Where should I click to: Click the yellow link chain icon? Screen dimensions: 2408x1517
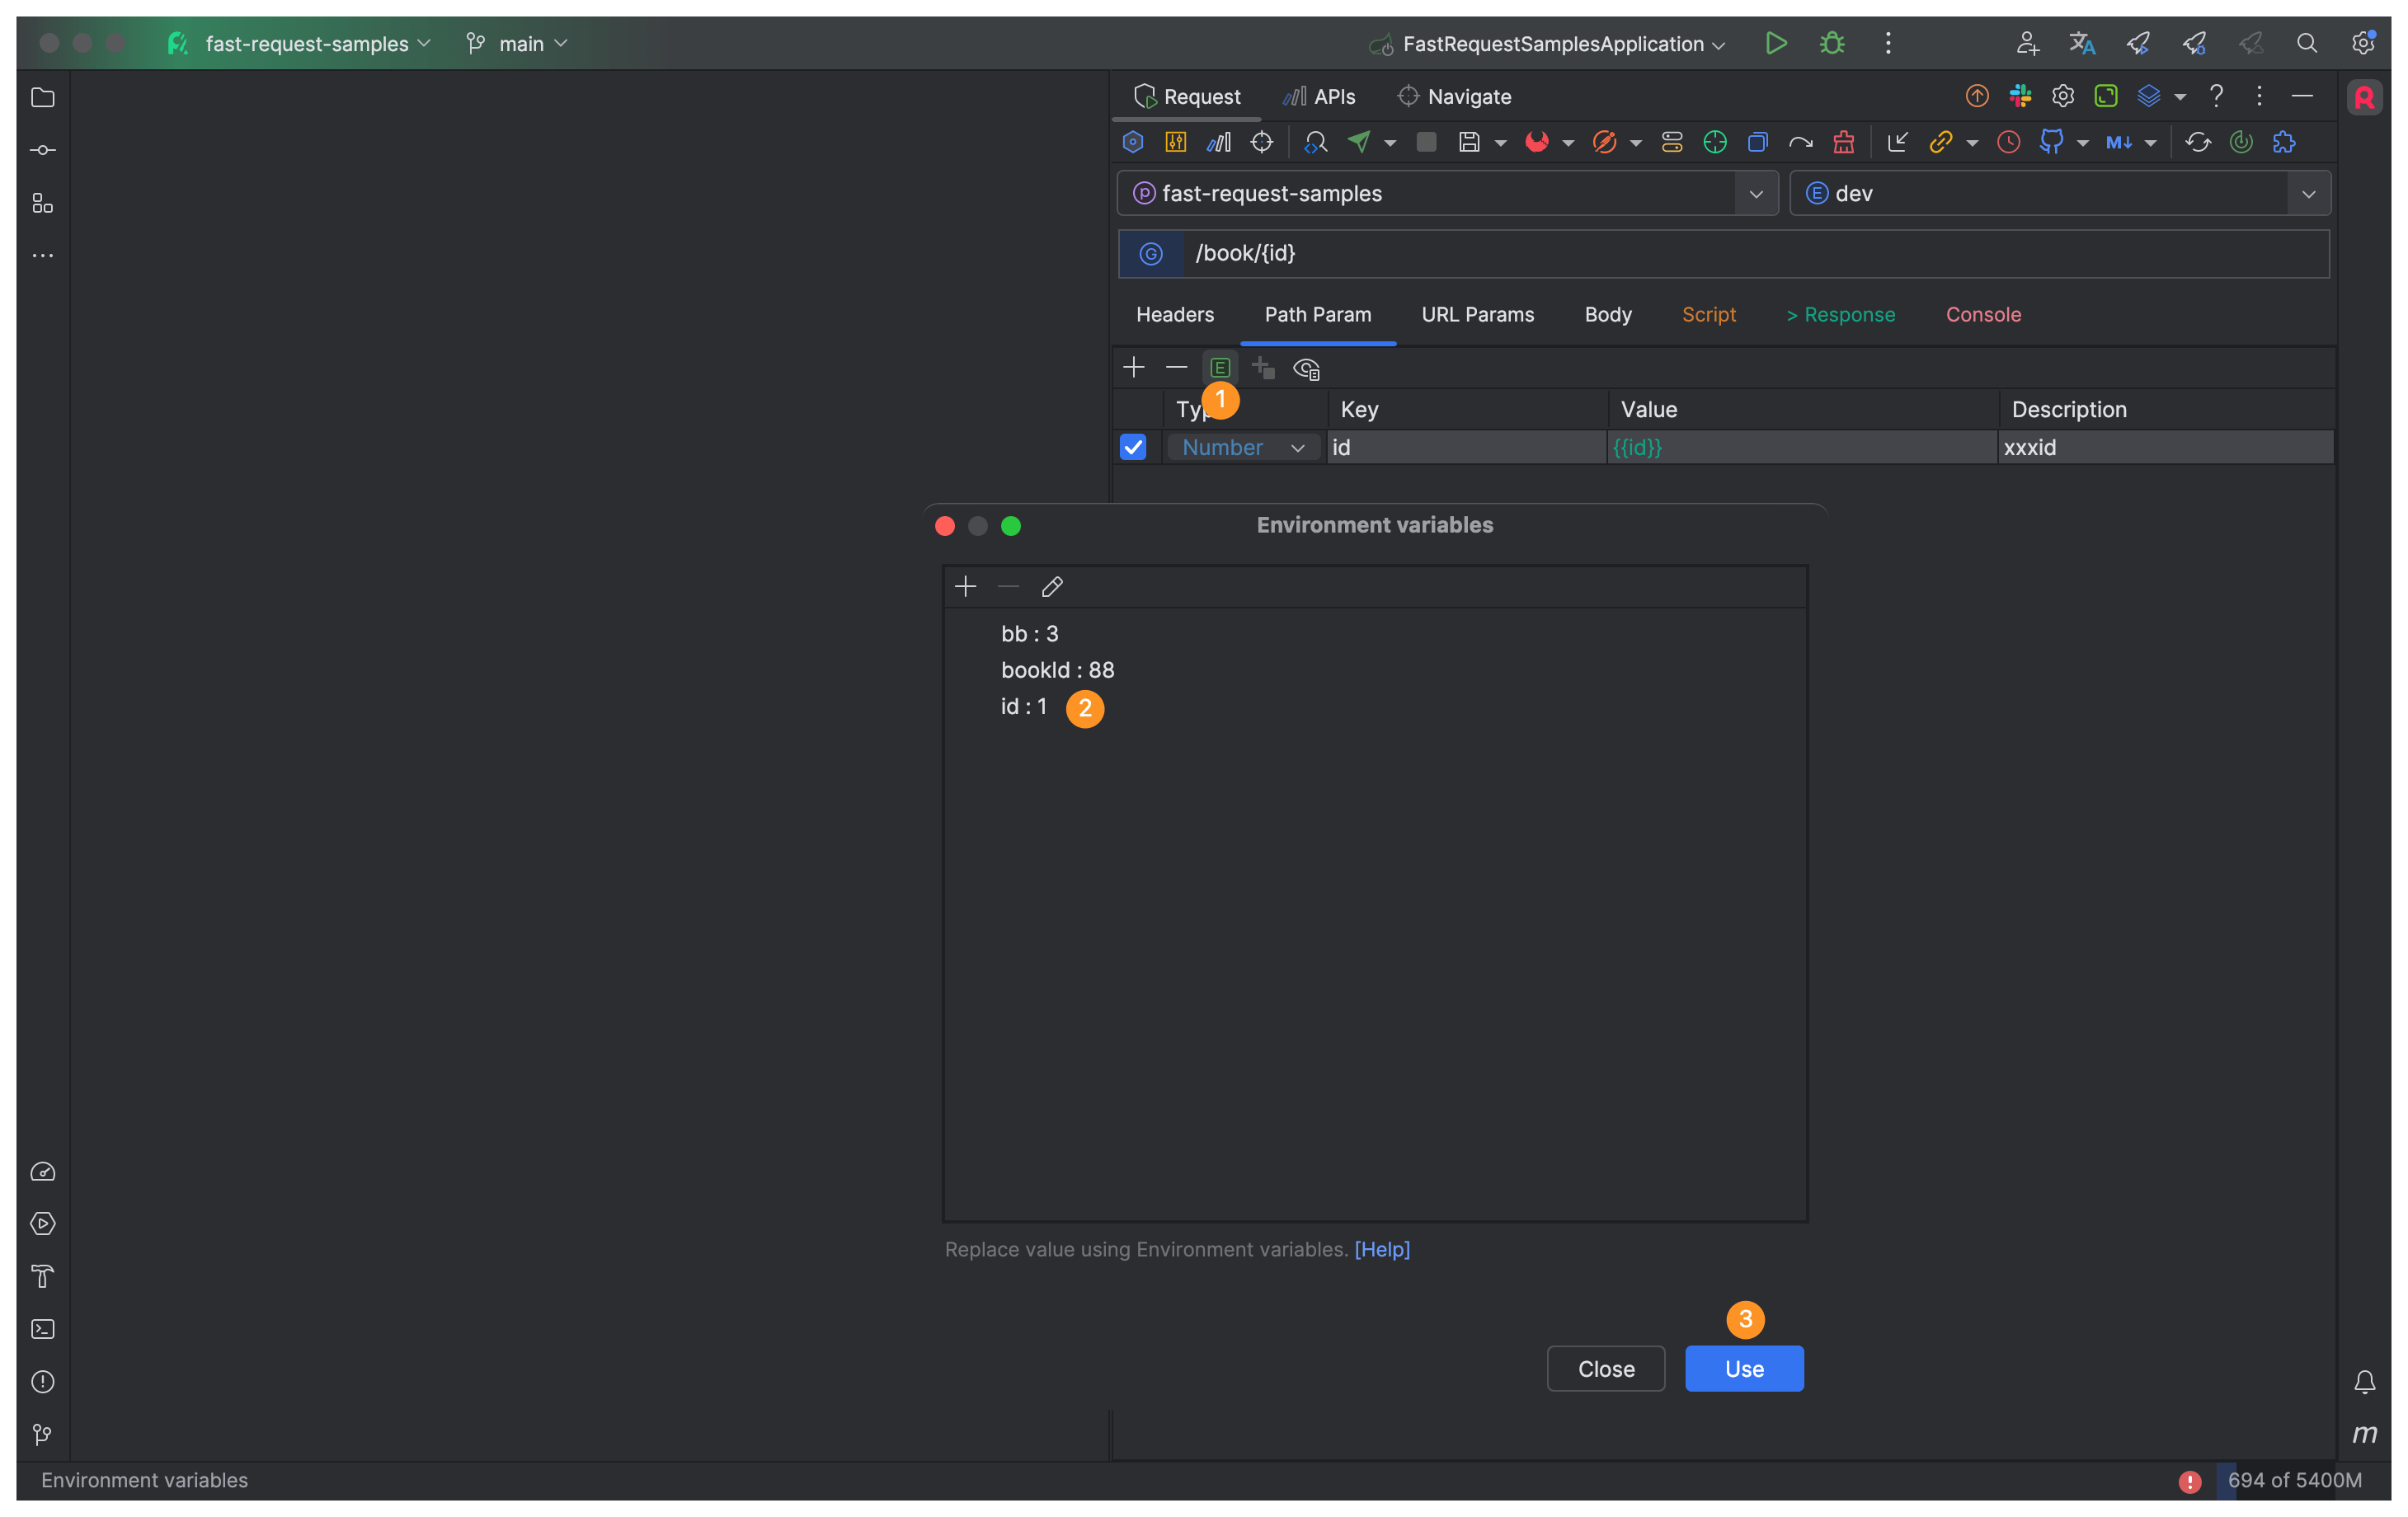(1940, 142)
